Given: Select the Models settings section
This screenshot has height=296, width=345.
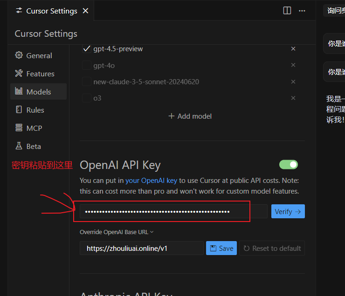Looking at the screenshot, I should (x=39, y=92).
